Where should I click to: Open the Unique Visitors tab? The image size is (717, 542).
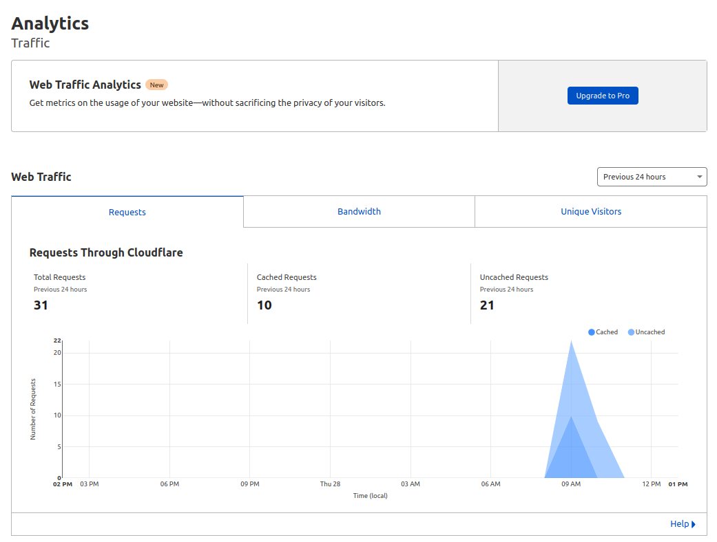point(591,212)
